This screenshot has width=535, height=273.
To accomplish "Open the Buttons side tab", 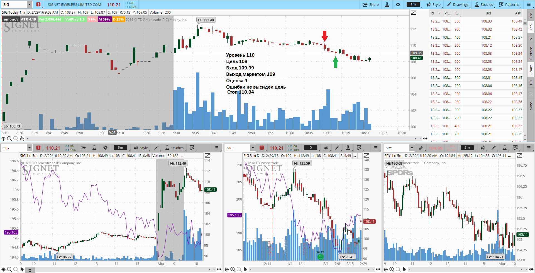I will pyautogui.click(x=531, y=53).
